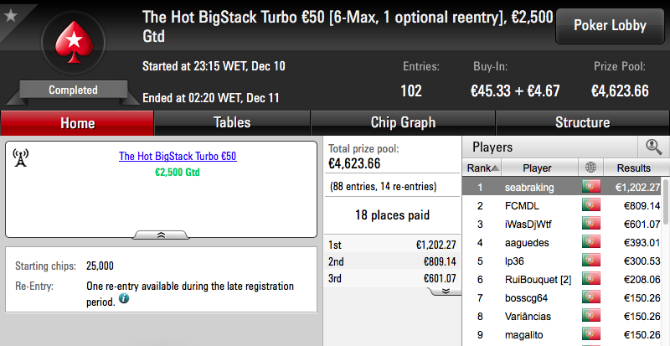Click the favorite star icon in corner
The width and height of the screenshot is (670, 346).
pyautogui.click(x=10, y=15)
